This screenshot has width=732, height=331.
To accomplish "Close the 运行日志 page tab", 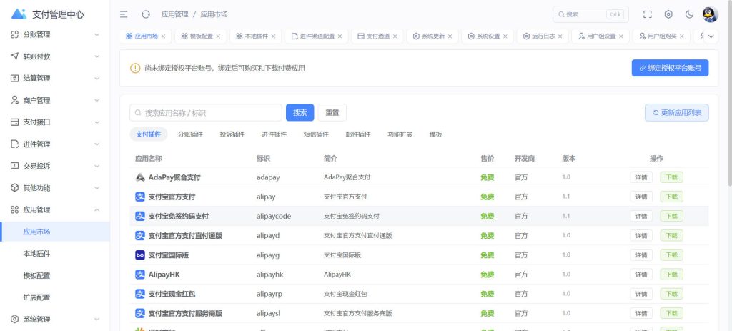I will (560, 36).
